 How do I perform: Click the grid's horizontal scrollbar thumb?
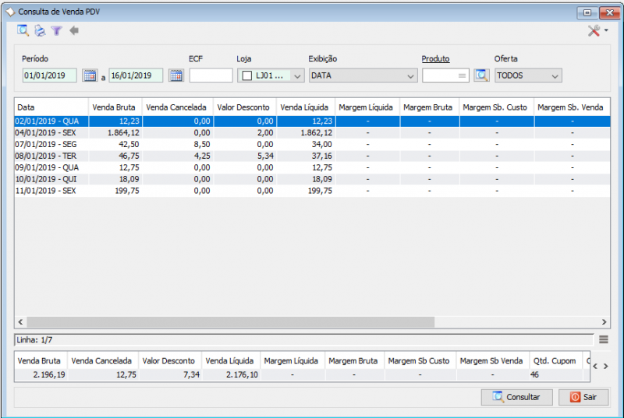pyautogui.click(x=230, y=322)
